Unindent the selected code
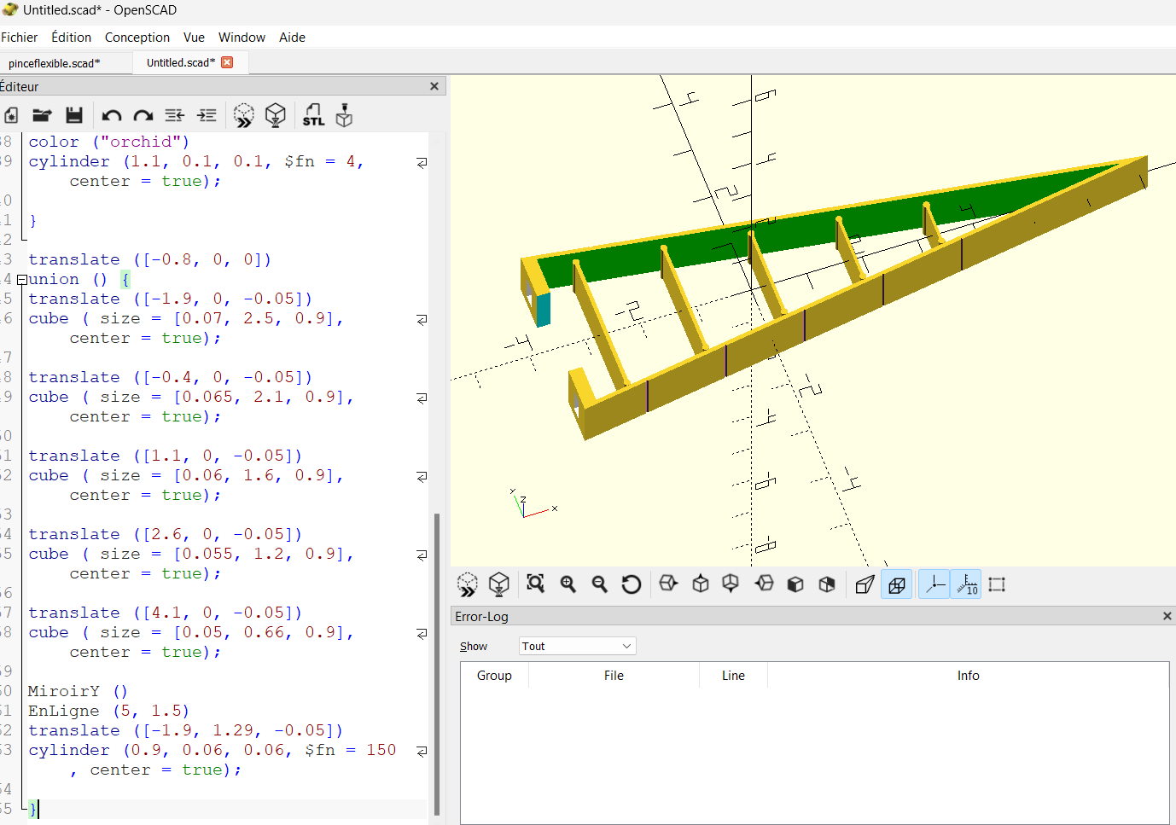This screenshot has width=1176, height=825. click(x=175, y=115)
